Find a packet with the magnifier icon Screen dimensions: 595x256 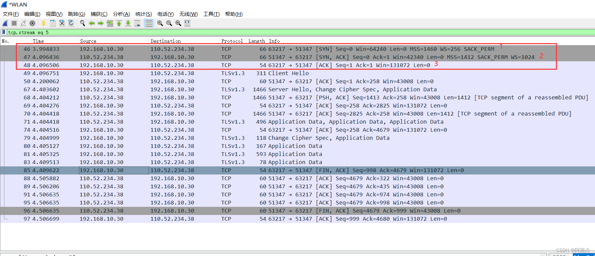[82, 23]
